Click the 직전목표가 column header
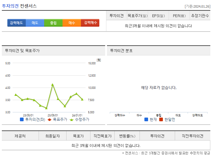This screenshot has width=214, height=158. 102,136
